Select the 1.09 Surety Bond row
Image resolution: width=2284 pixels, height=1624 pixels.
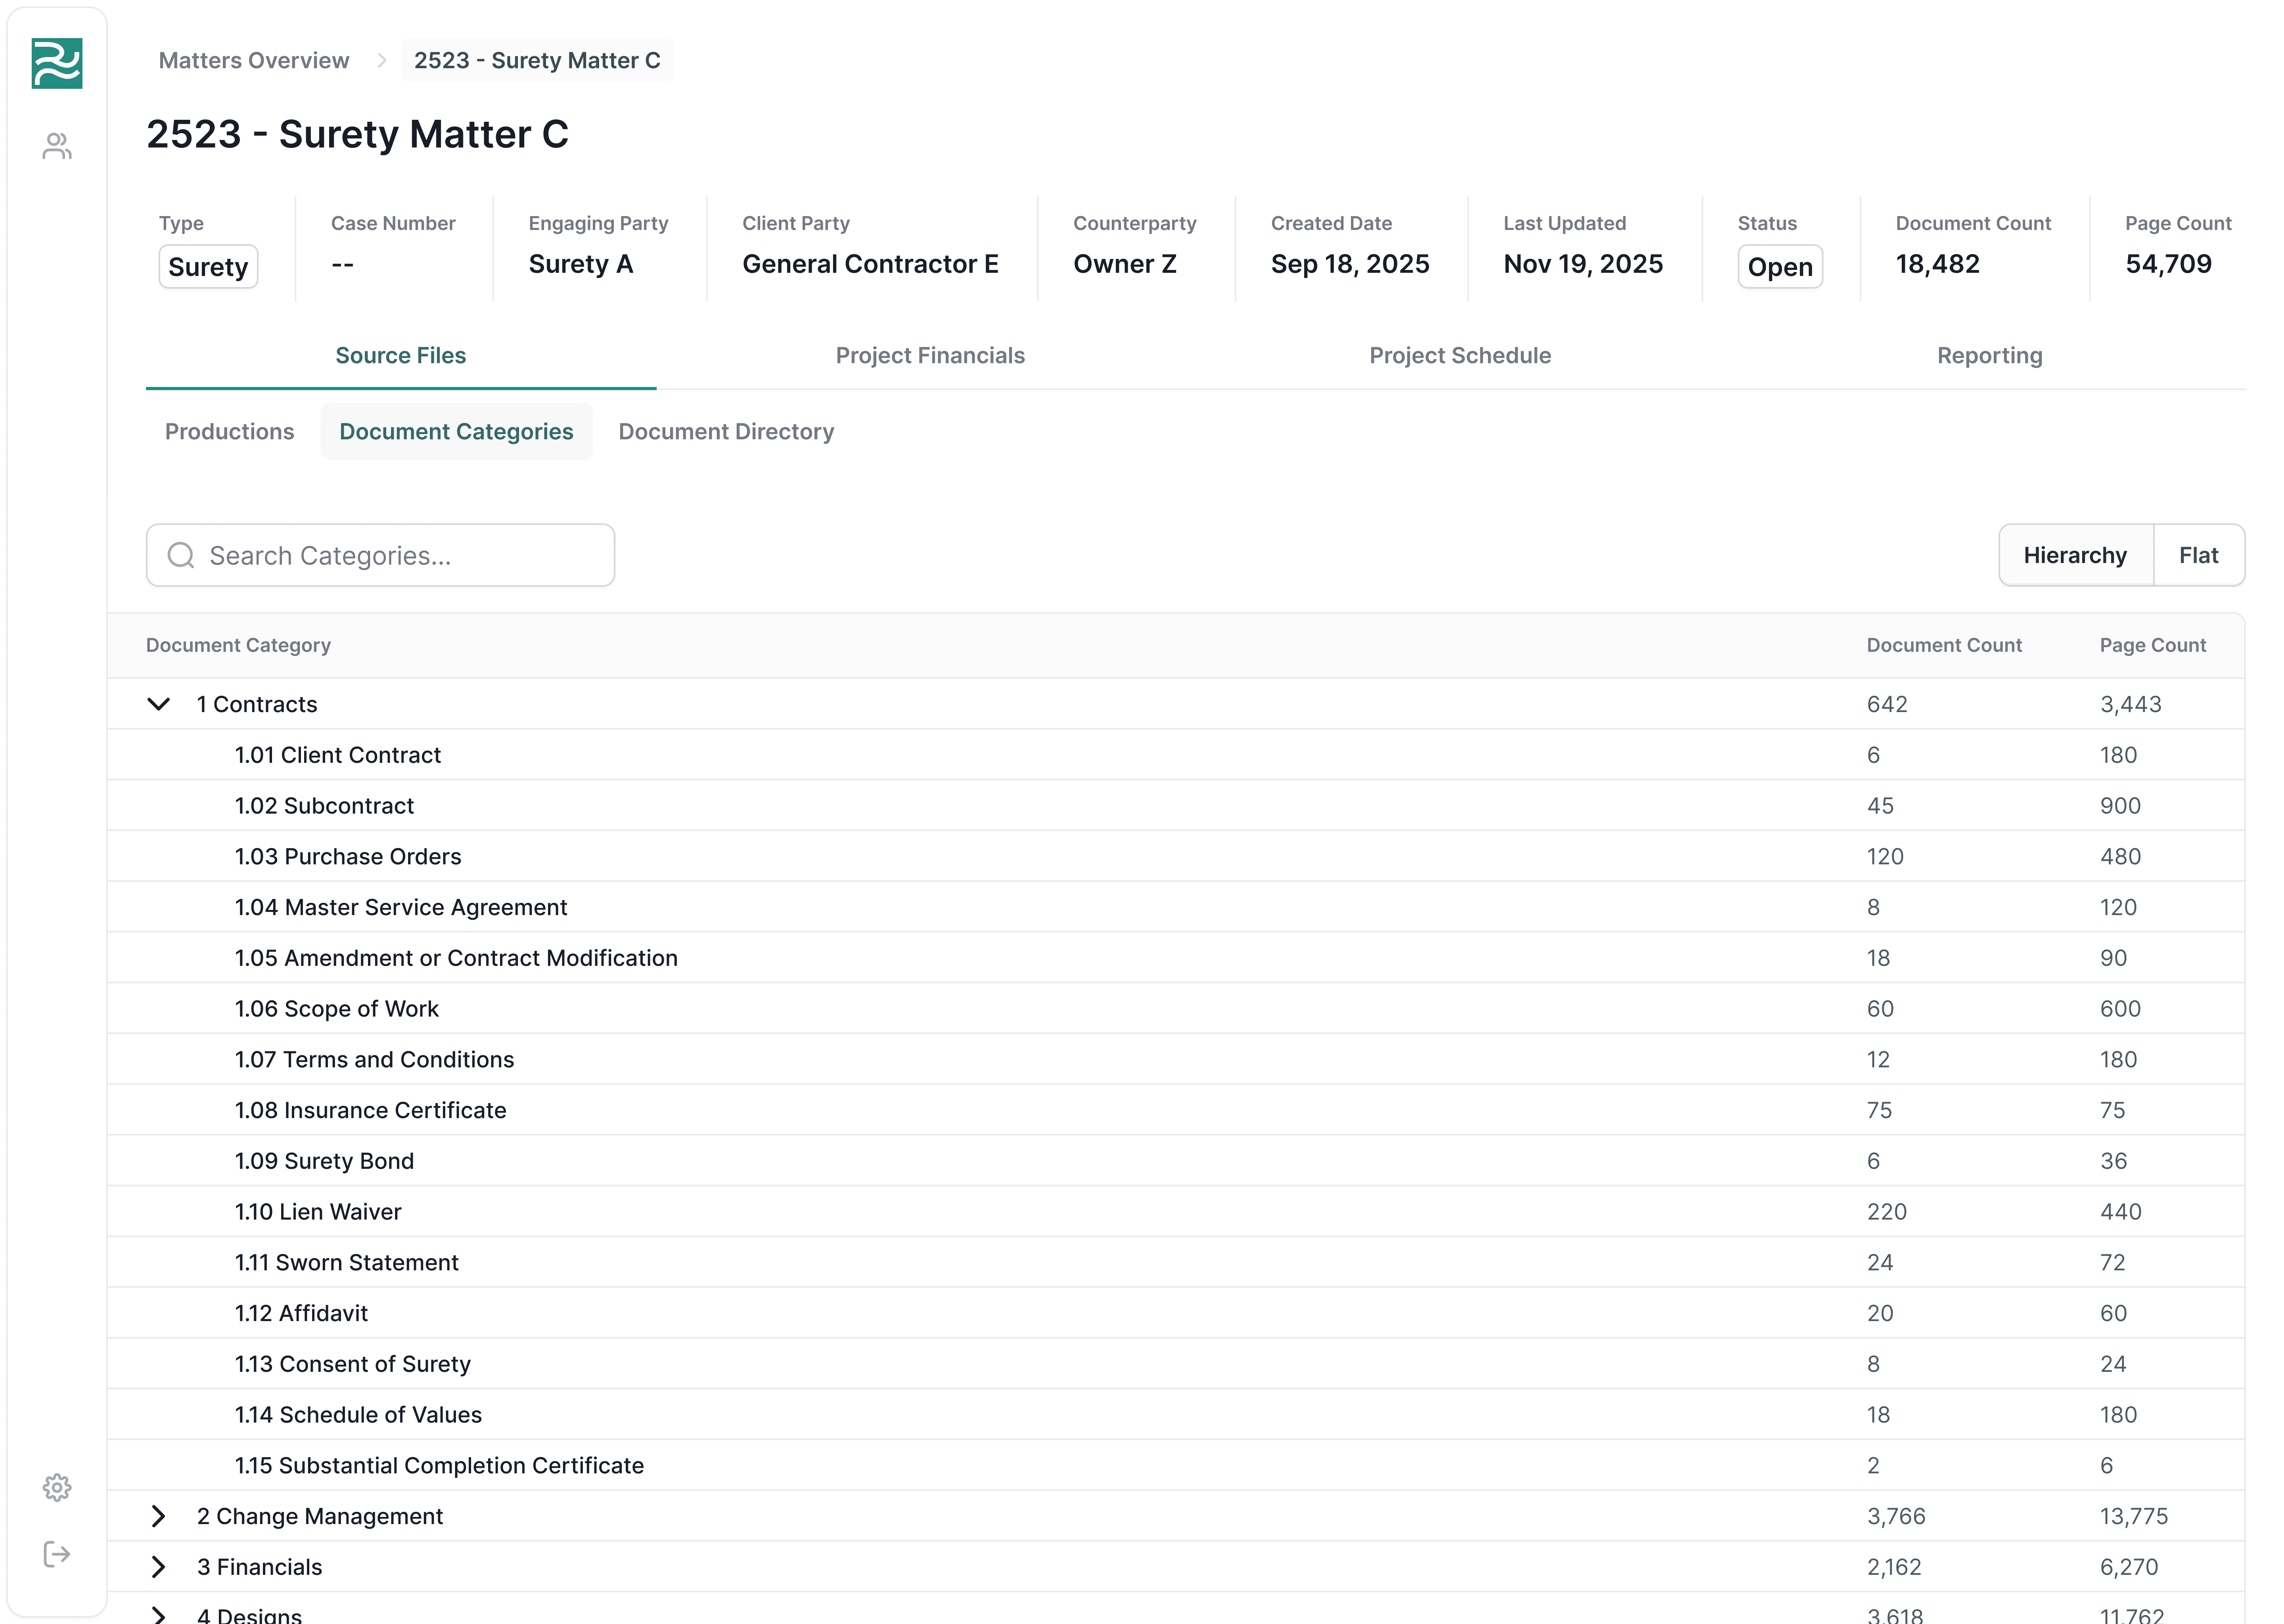pos(324,1161)
